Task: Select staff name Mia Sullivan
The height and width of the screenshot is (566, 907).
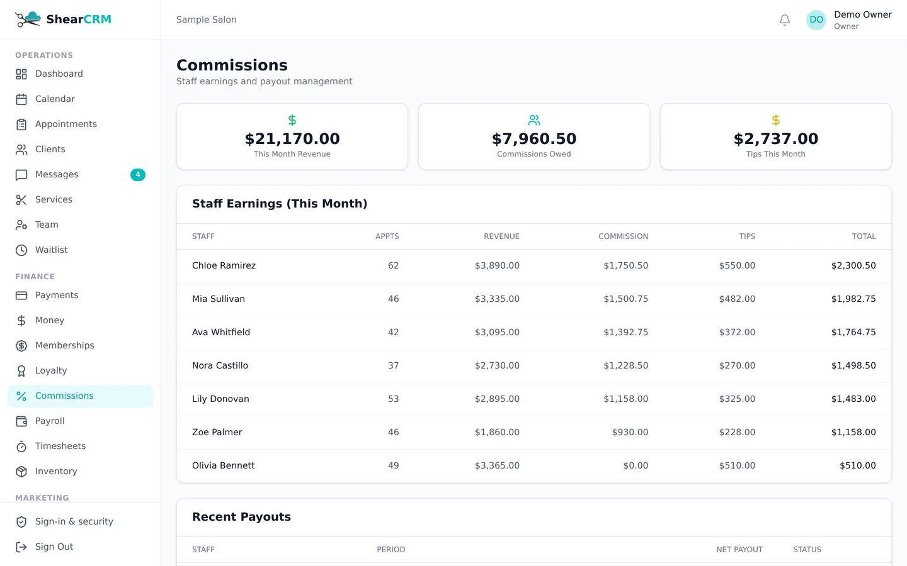Action: pyautogui.click(x=219, y=299)
